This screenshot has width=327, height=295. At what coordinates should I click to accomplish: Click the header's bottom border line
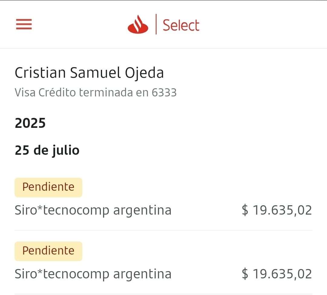163,48
